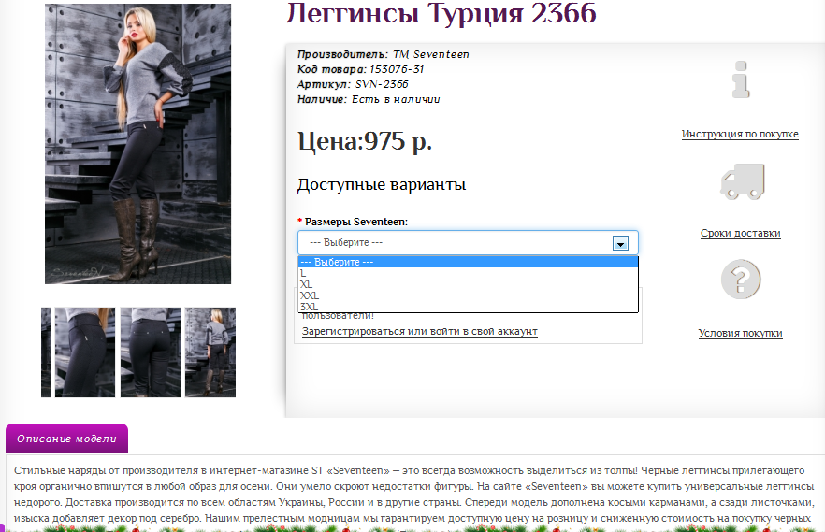Open Условия покупки link
The image size is (825, 532).
coord(740,333)
